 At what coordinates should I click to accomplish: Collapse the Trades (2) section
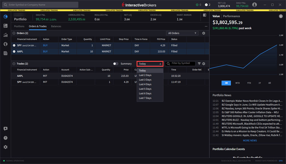pos(14,64)
